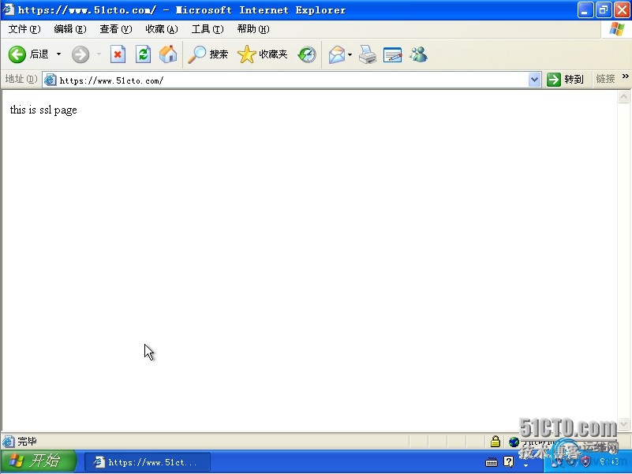Image resolution: width=632 pixels, height=474 pixels.
Task: Open the 编辑(E) menu
Action: pyautogui.click(x=70, y=29)
